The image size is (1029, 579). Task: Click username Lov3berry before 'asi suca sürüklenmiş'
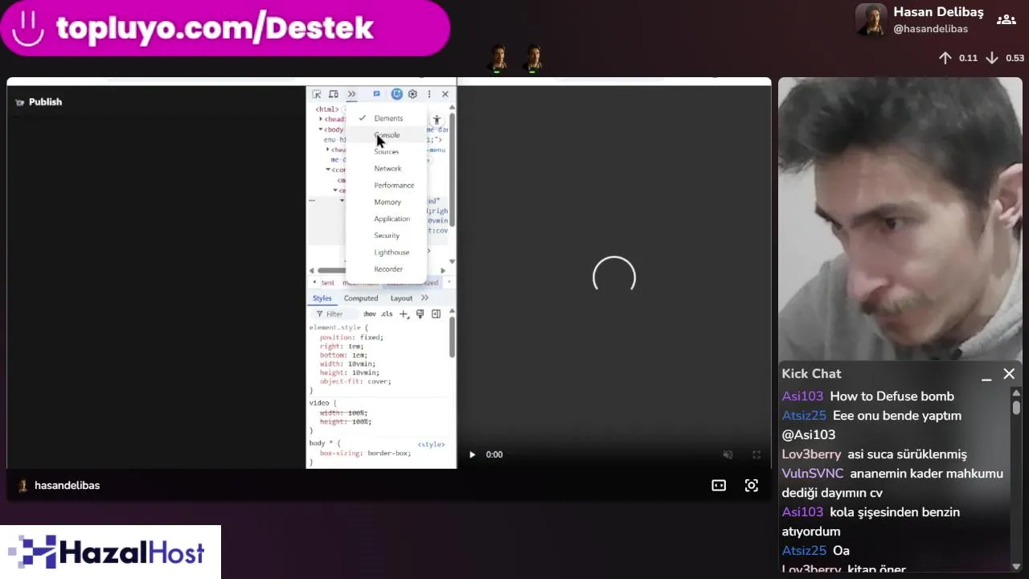click(811, 454)
